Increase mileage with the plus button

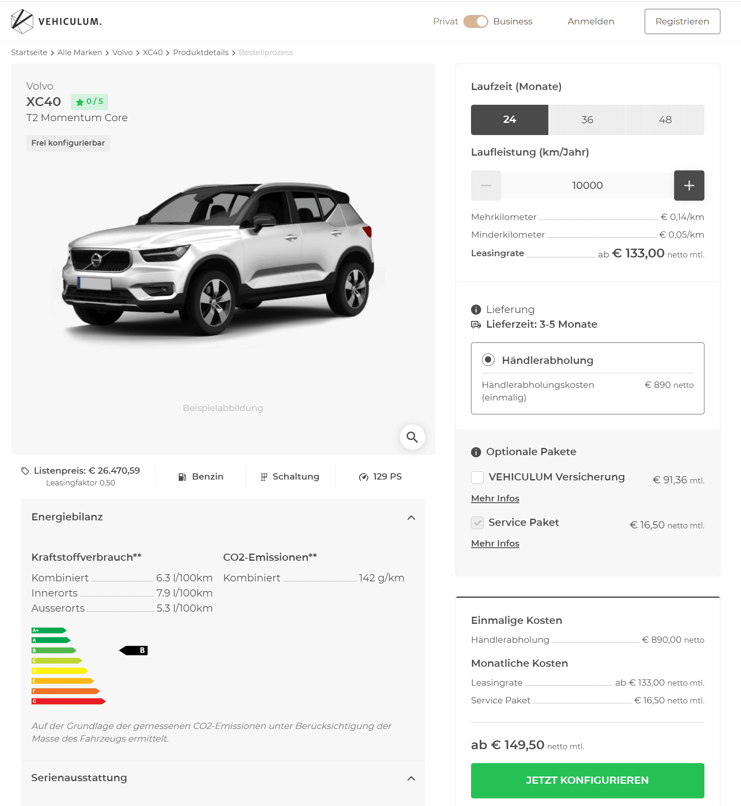click(689, 186)
